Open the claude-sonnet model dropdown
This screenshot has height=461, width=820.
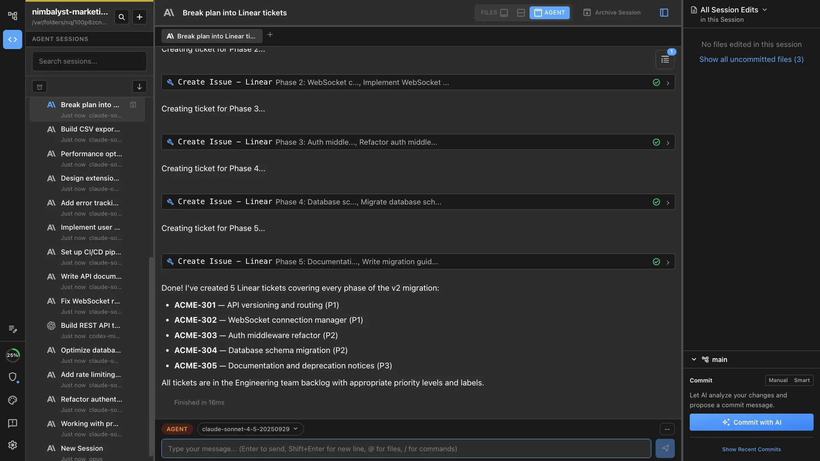coord(250,429)
